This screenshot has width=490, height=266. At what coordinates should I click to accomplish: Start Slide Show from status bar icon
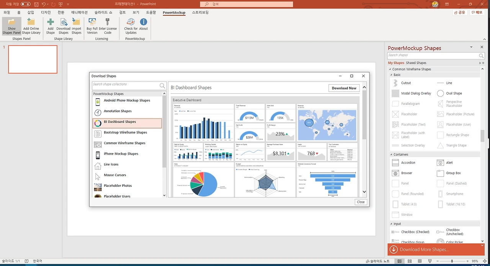431,261
